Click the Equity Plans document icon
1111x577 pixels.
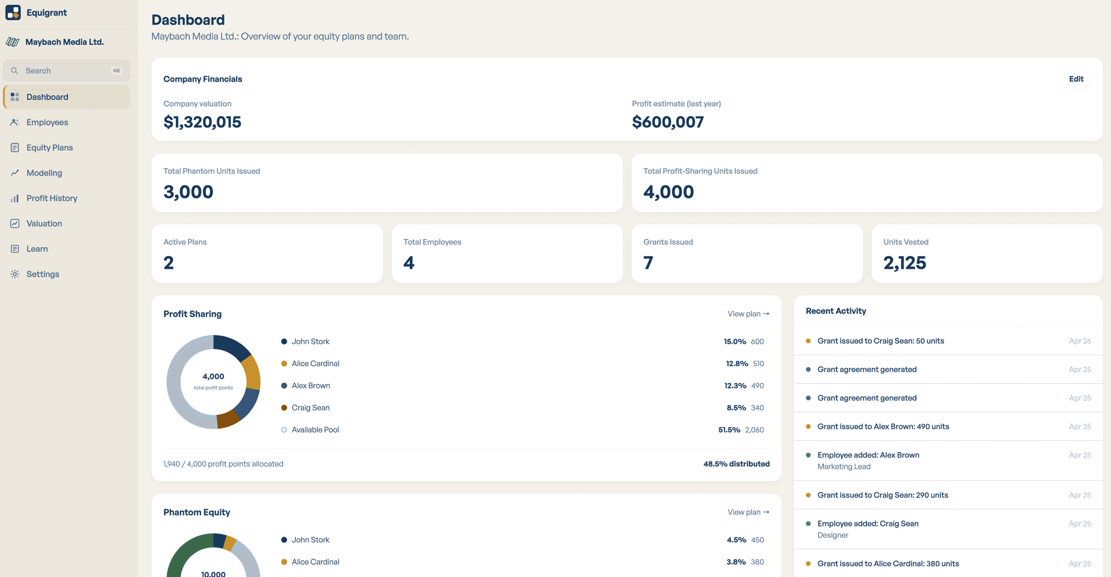[x=15, y=148]
